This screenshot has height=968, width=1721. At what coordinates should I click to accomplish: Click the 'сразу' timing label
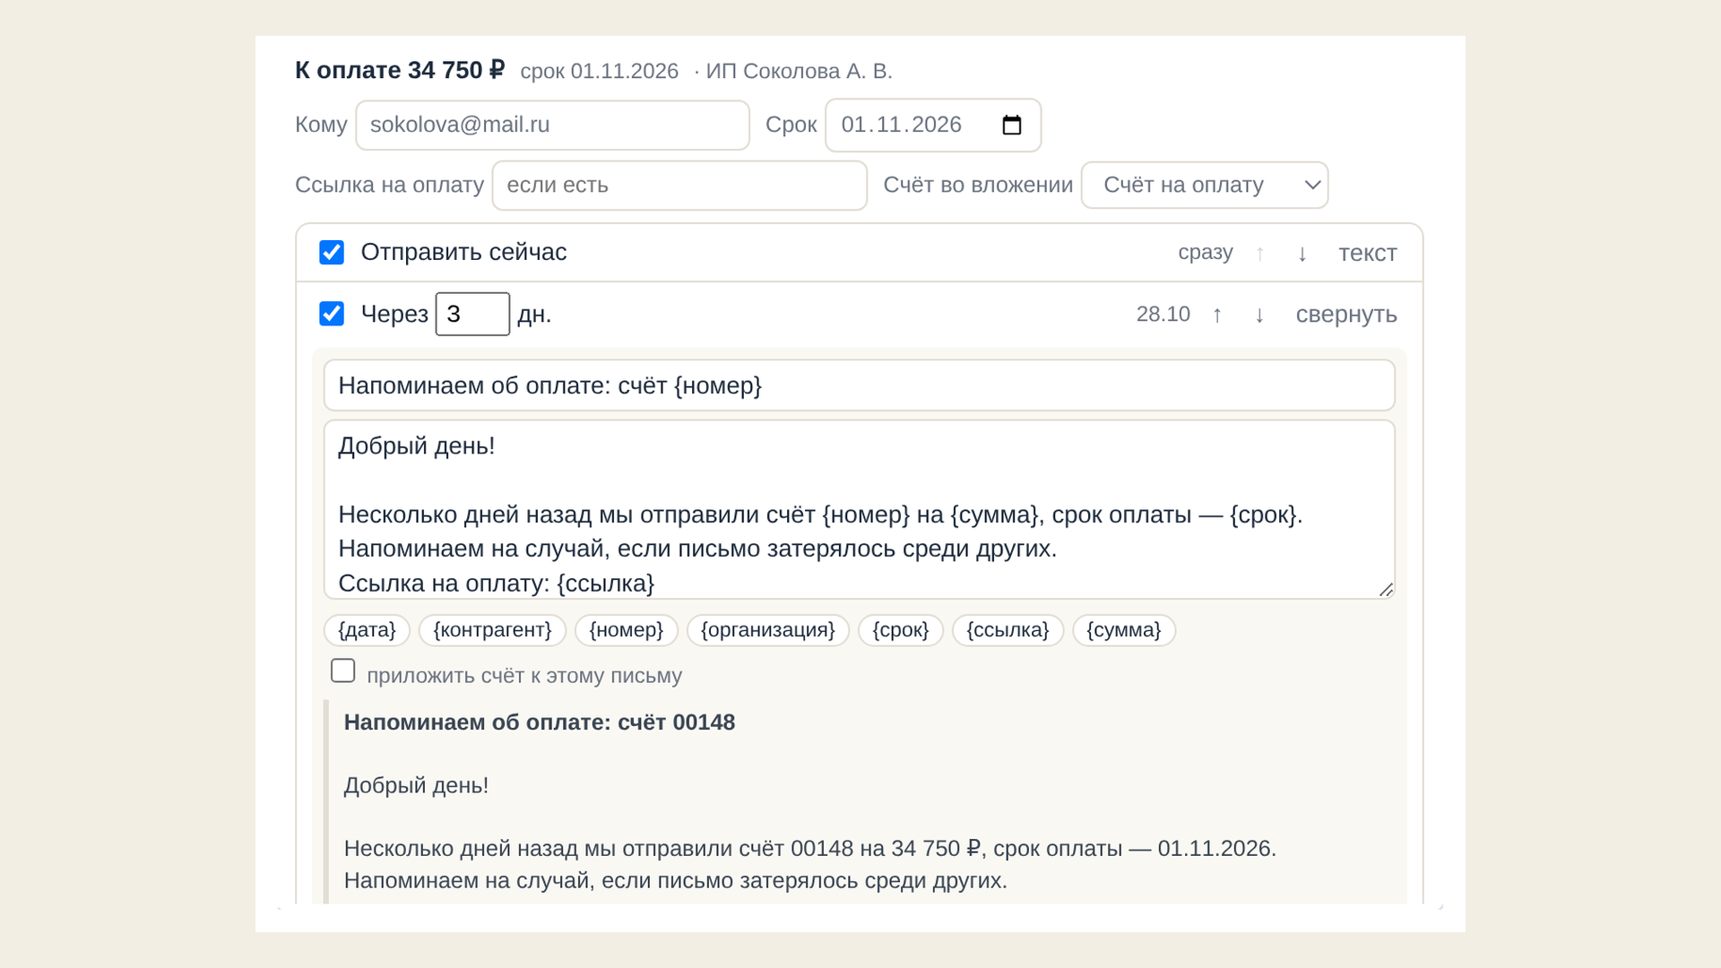click(1206, 253)
